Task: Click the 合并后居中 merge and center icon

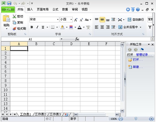Action: [x=120, y=27]
